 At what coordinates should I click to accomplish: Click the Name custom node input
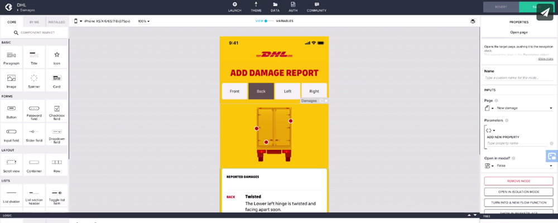518,77
